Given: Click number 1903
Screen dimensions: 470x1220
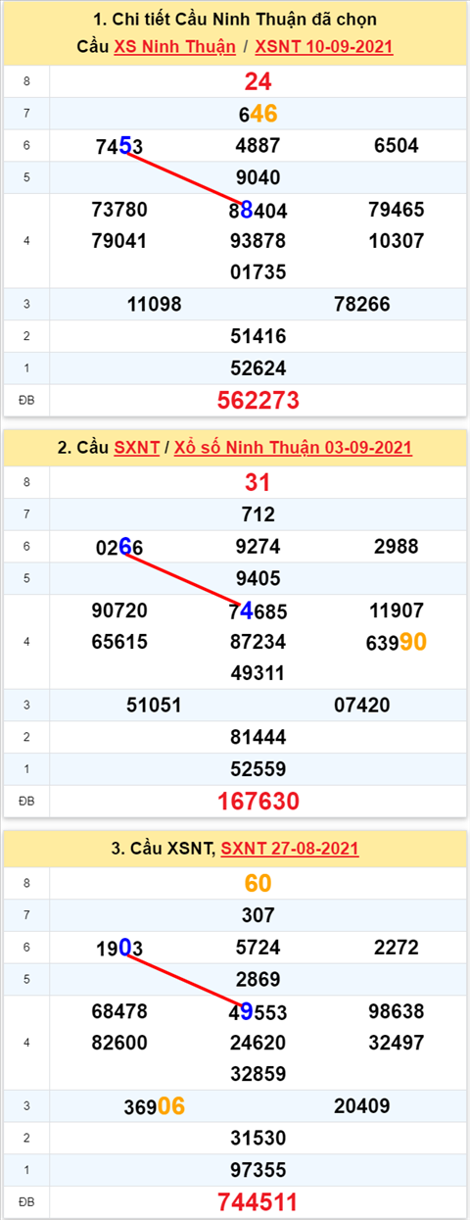Looking at the screenshot, I should (120, 949).
